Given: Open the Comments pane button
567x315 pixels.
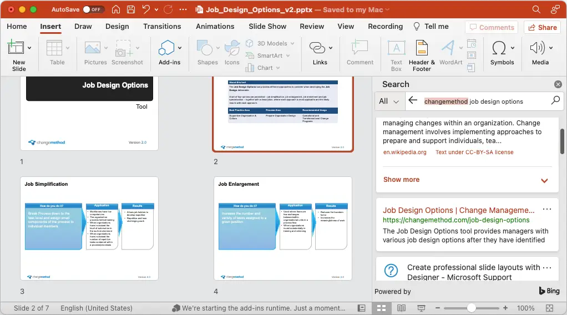Looking at the screenshot, I should tap(492, 28).
